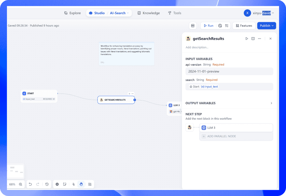The width and height of the screenshot is (286, 196).
Task: Redo the undone change
Action: [39, 184]
